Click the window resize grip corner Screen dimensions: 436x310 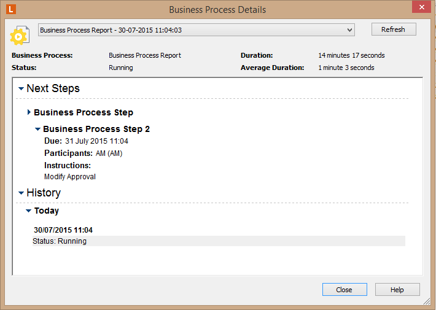(427, 301)
